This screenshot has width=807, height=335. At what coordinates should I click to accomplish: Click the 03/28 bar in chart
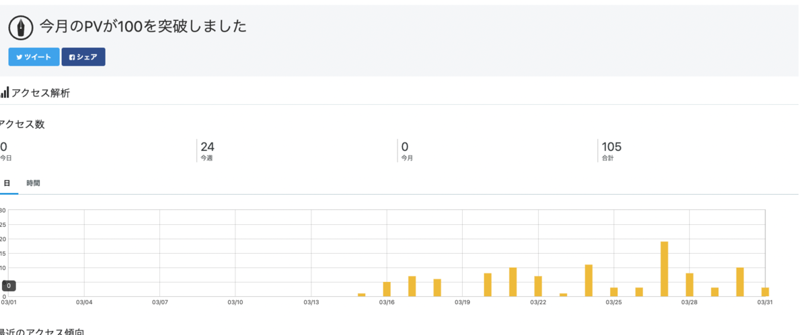(689, 285)
